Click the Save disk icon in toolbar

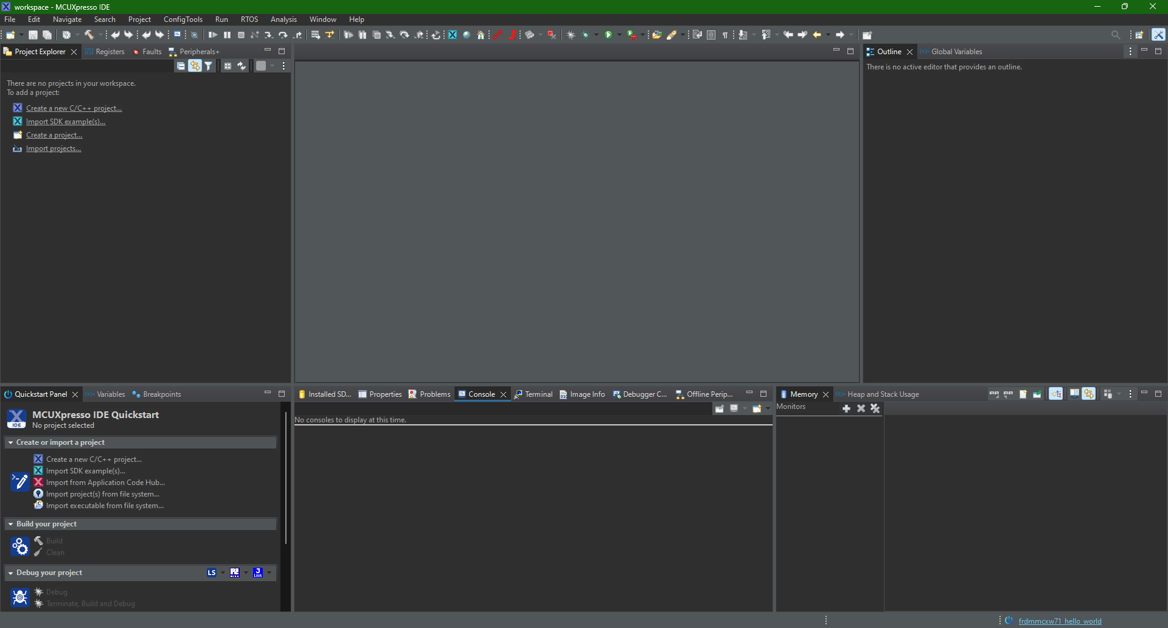click(x=33, y=35)
